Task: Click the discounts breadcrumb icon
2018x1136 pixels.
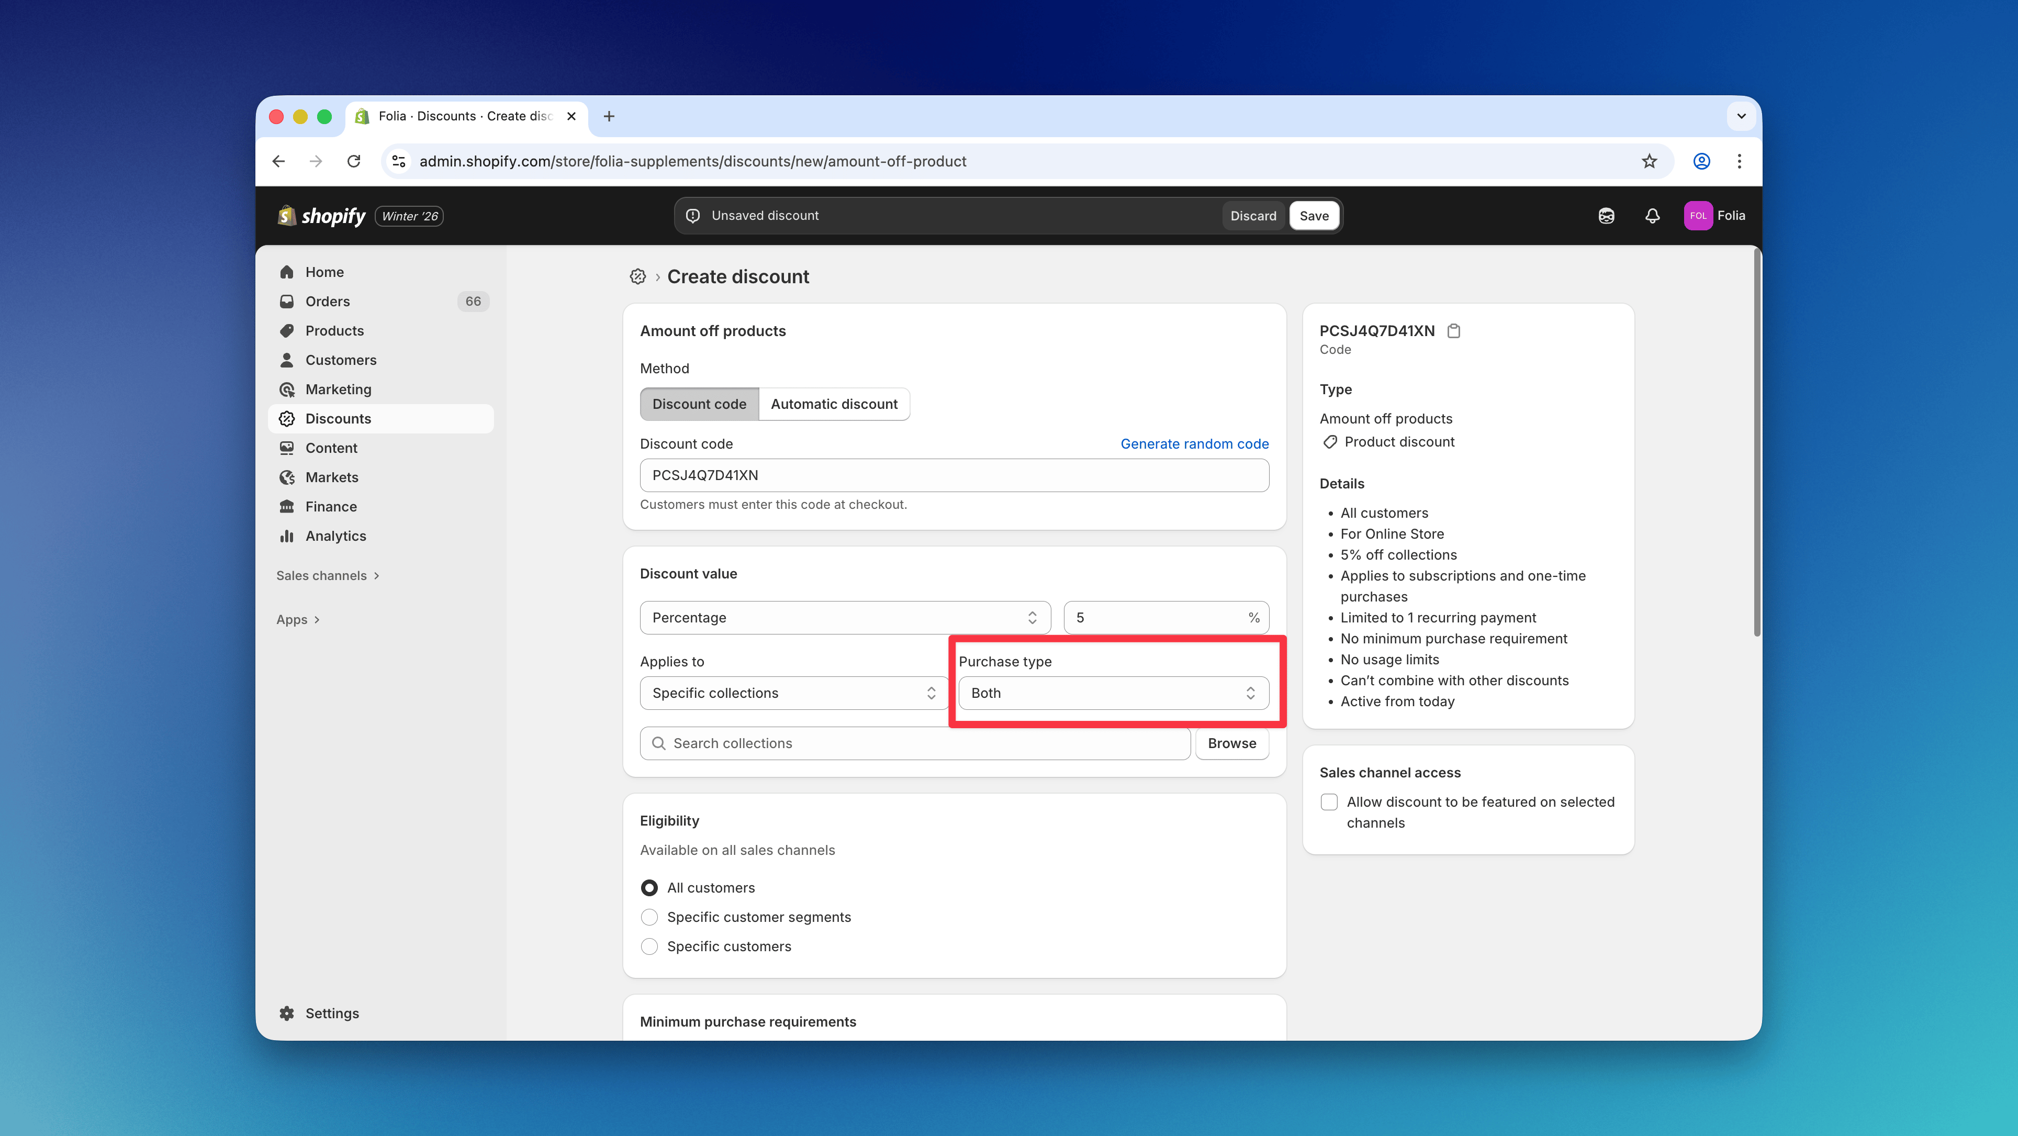Action: click(x=637, y=276)
